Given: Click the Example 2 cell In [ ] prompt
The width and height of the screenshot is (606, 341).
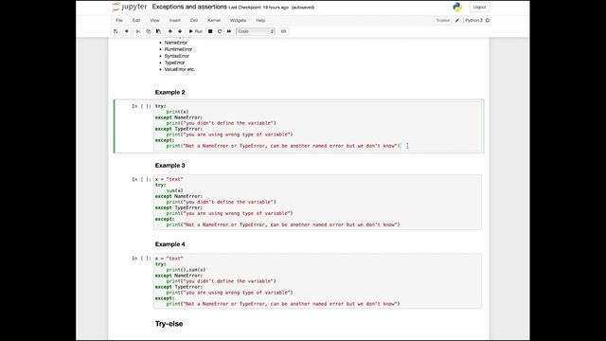Looking at the screenshot, I should point(141,106).
